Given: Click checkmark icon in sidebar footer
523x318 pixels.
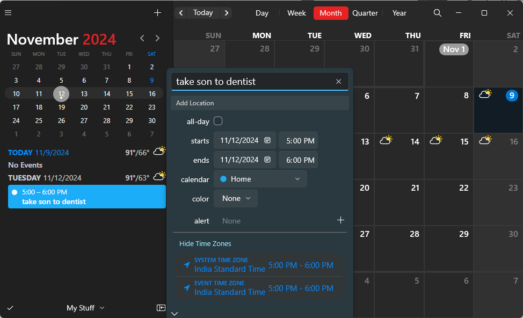Looking at the screenshot, I should point(10,308).
